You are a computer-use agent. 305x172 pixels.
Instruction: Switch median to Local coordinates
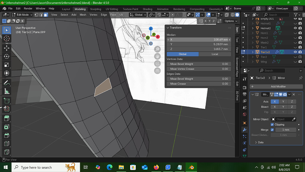pos(215,54)
